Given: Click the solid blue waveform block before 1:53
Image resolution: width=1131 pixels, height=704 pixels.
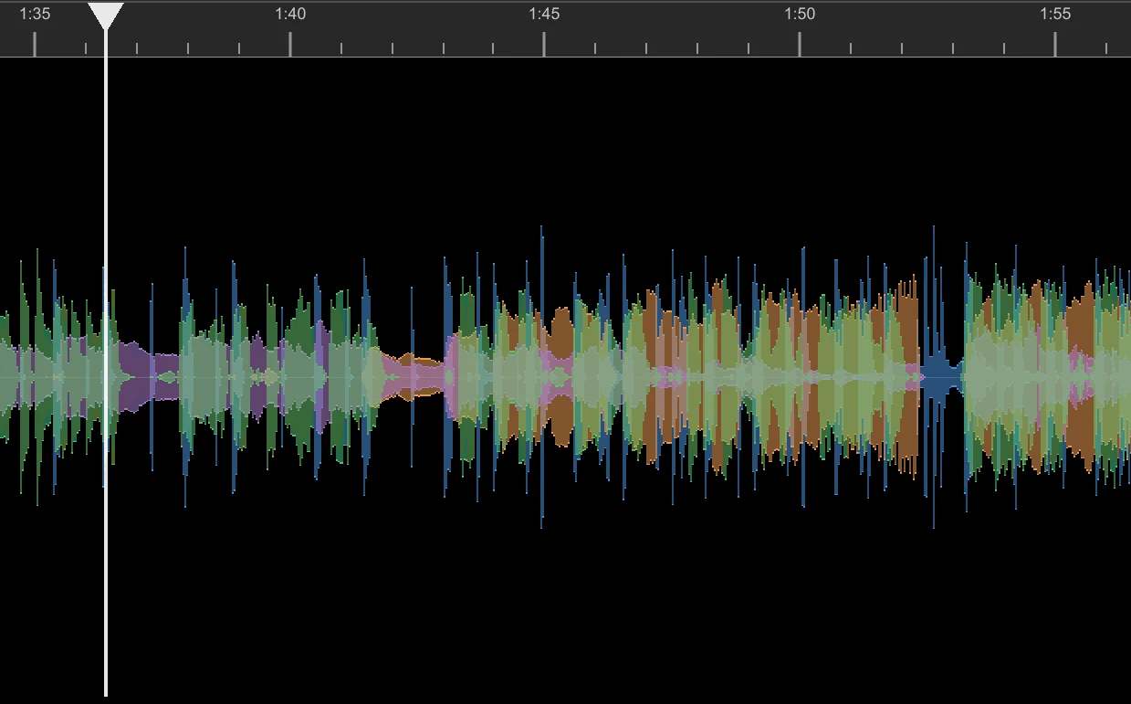Looking at the screenshot, I should (x=942, y=376).
